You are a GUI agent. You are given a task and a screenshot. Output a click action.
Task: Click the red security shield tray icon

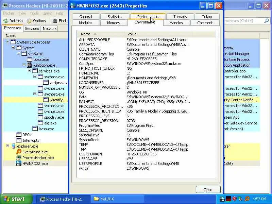coord(234,199)
